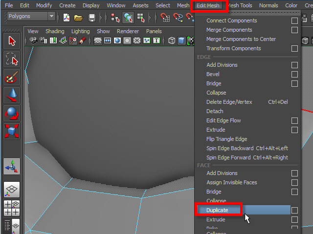Toggle viewport grid display icon
Viewport: 313px width, 234px height.
tap(98, 40)
